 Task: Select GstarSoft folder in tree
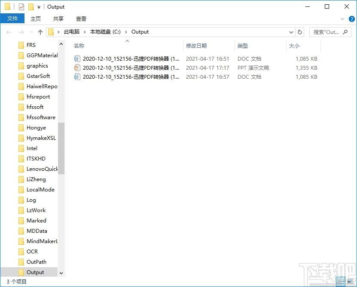coord(38,76)
